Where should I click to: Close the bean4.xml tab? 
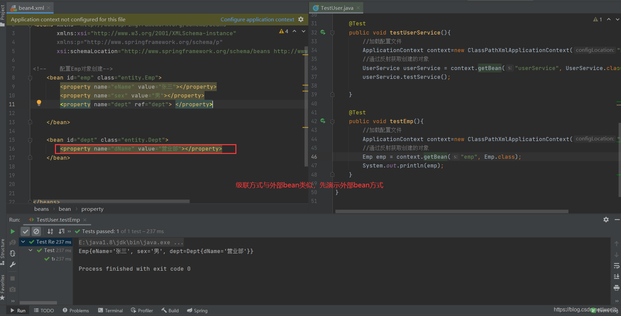click(x=48, y=8)
